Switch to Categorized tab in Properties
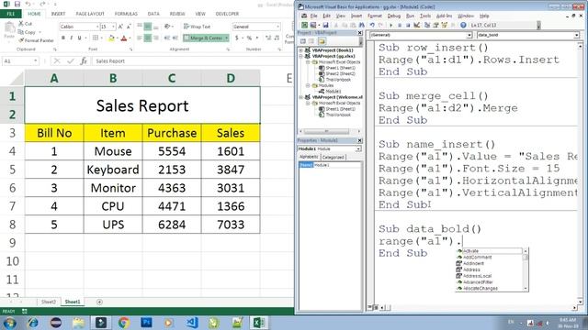 coord(333,157)
